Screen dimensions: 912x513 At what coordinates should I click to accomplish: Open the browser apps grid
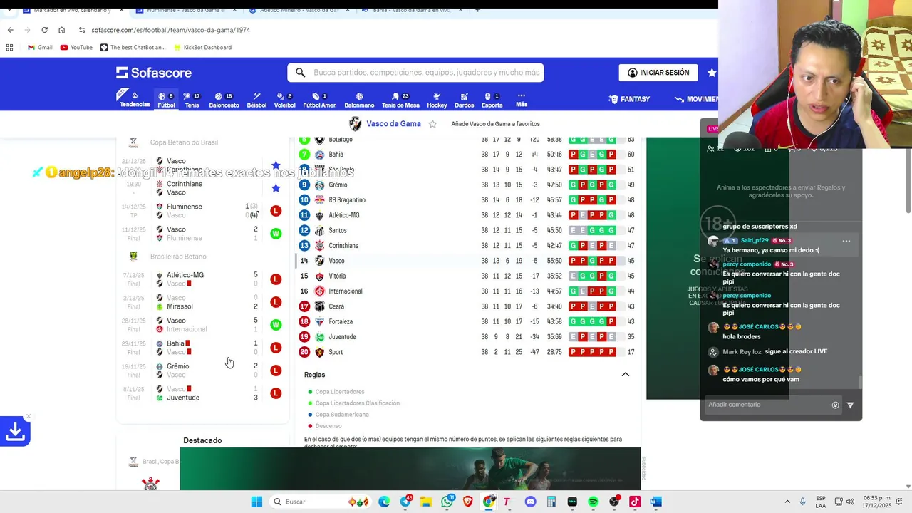click(9, 48)
